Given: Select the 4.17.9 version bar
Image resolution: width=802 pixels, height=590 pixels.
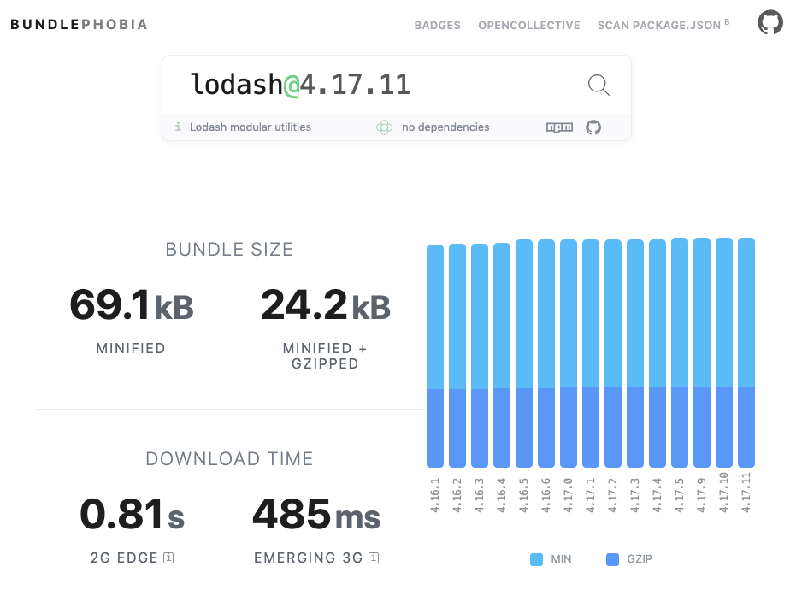Looking at the screenshot, I should 702,352.
